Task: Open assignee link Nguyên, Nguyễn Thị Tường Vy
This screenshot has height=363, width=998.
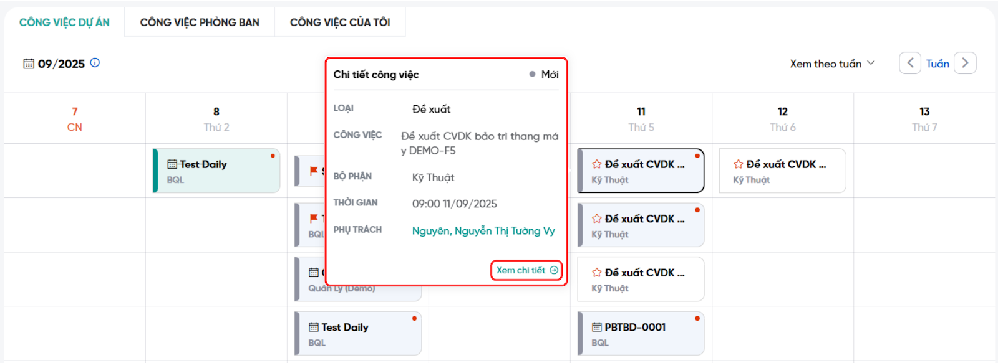Action: [483, 231]
